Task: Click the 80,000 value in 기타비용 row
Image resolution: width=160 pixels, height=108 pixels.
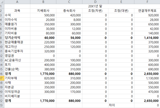Action: 43,33
